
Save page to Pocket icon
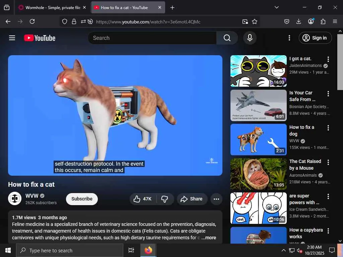pos(287,21)
